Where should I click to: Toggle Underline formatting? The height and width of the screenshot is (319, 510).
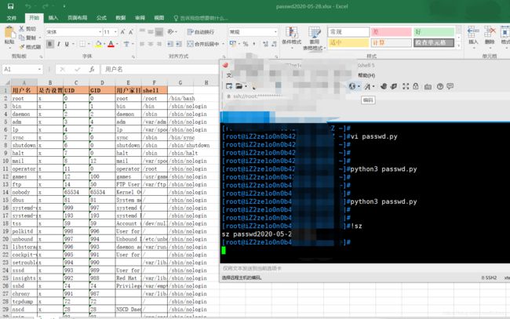tap(67, 44)
